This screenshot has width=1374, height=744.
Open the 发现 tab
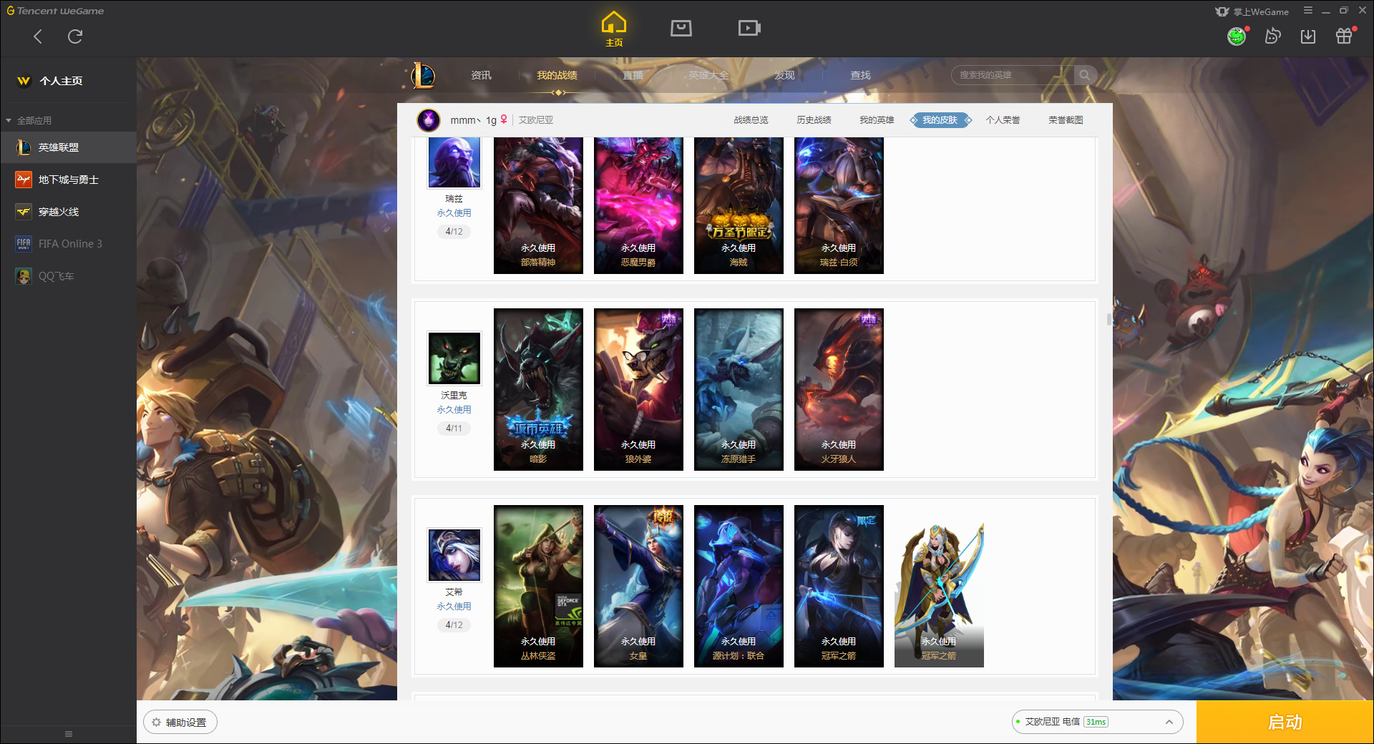click(784, 75)
